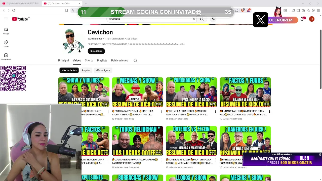322x181 pixels.
Task: Open the Playlists channel tab
Action: 102,60
